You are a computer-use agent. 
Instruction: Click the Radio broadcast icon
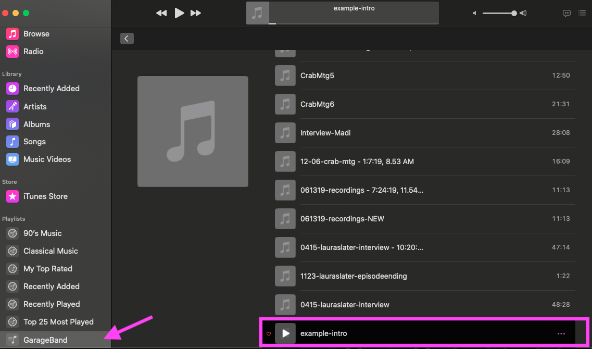click(12, 52)
